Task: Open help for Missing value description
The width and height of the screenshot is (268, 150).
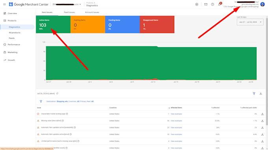Action: pos(63,121)
